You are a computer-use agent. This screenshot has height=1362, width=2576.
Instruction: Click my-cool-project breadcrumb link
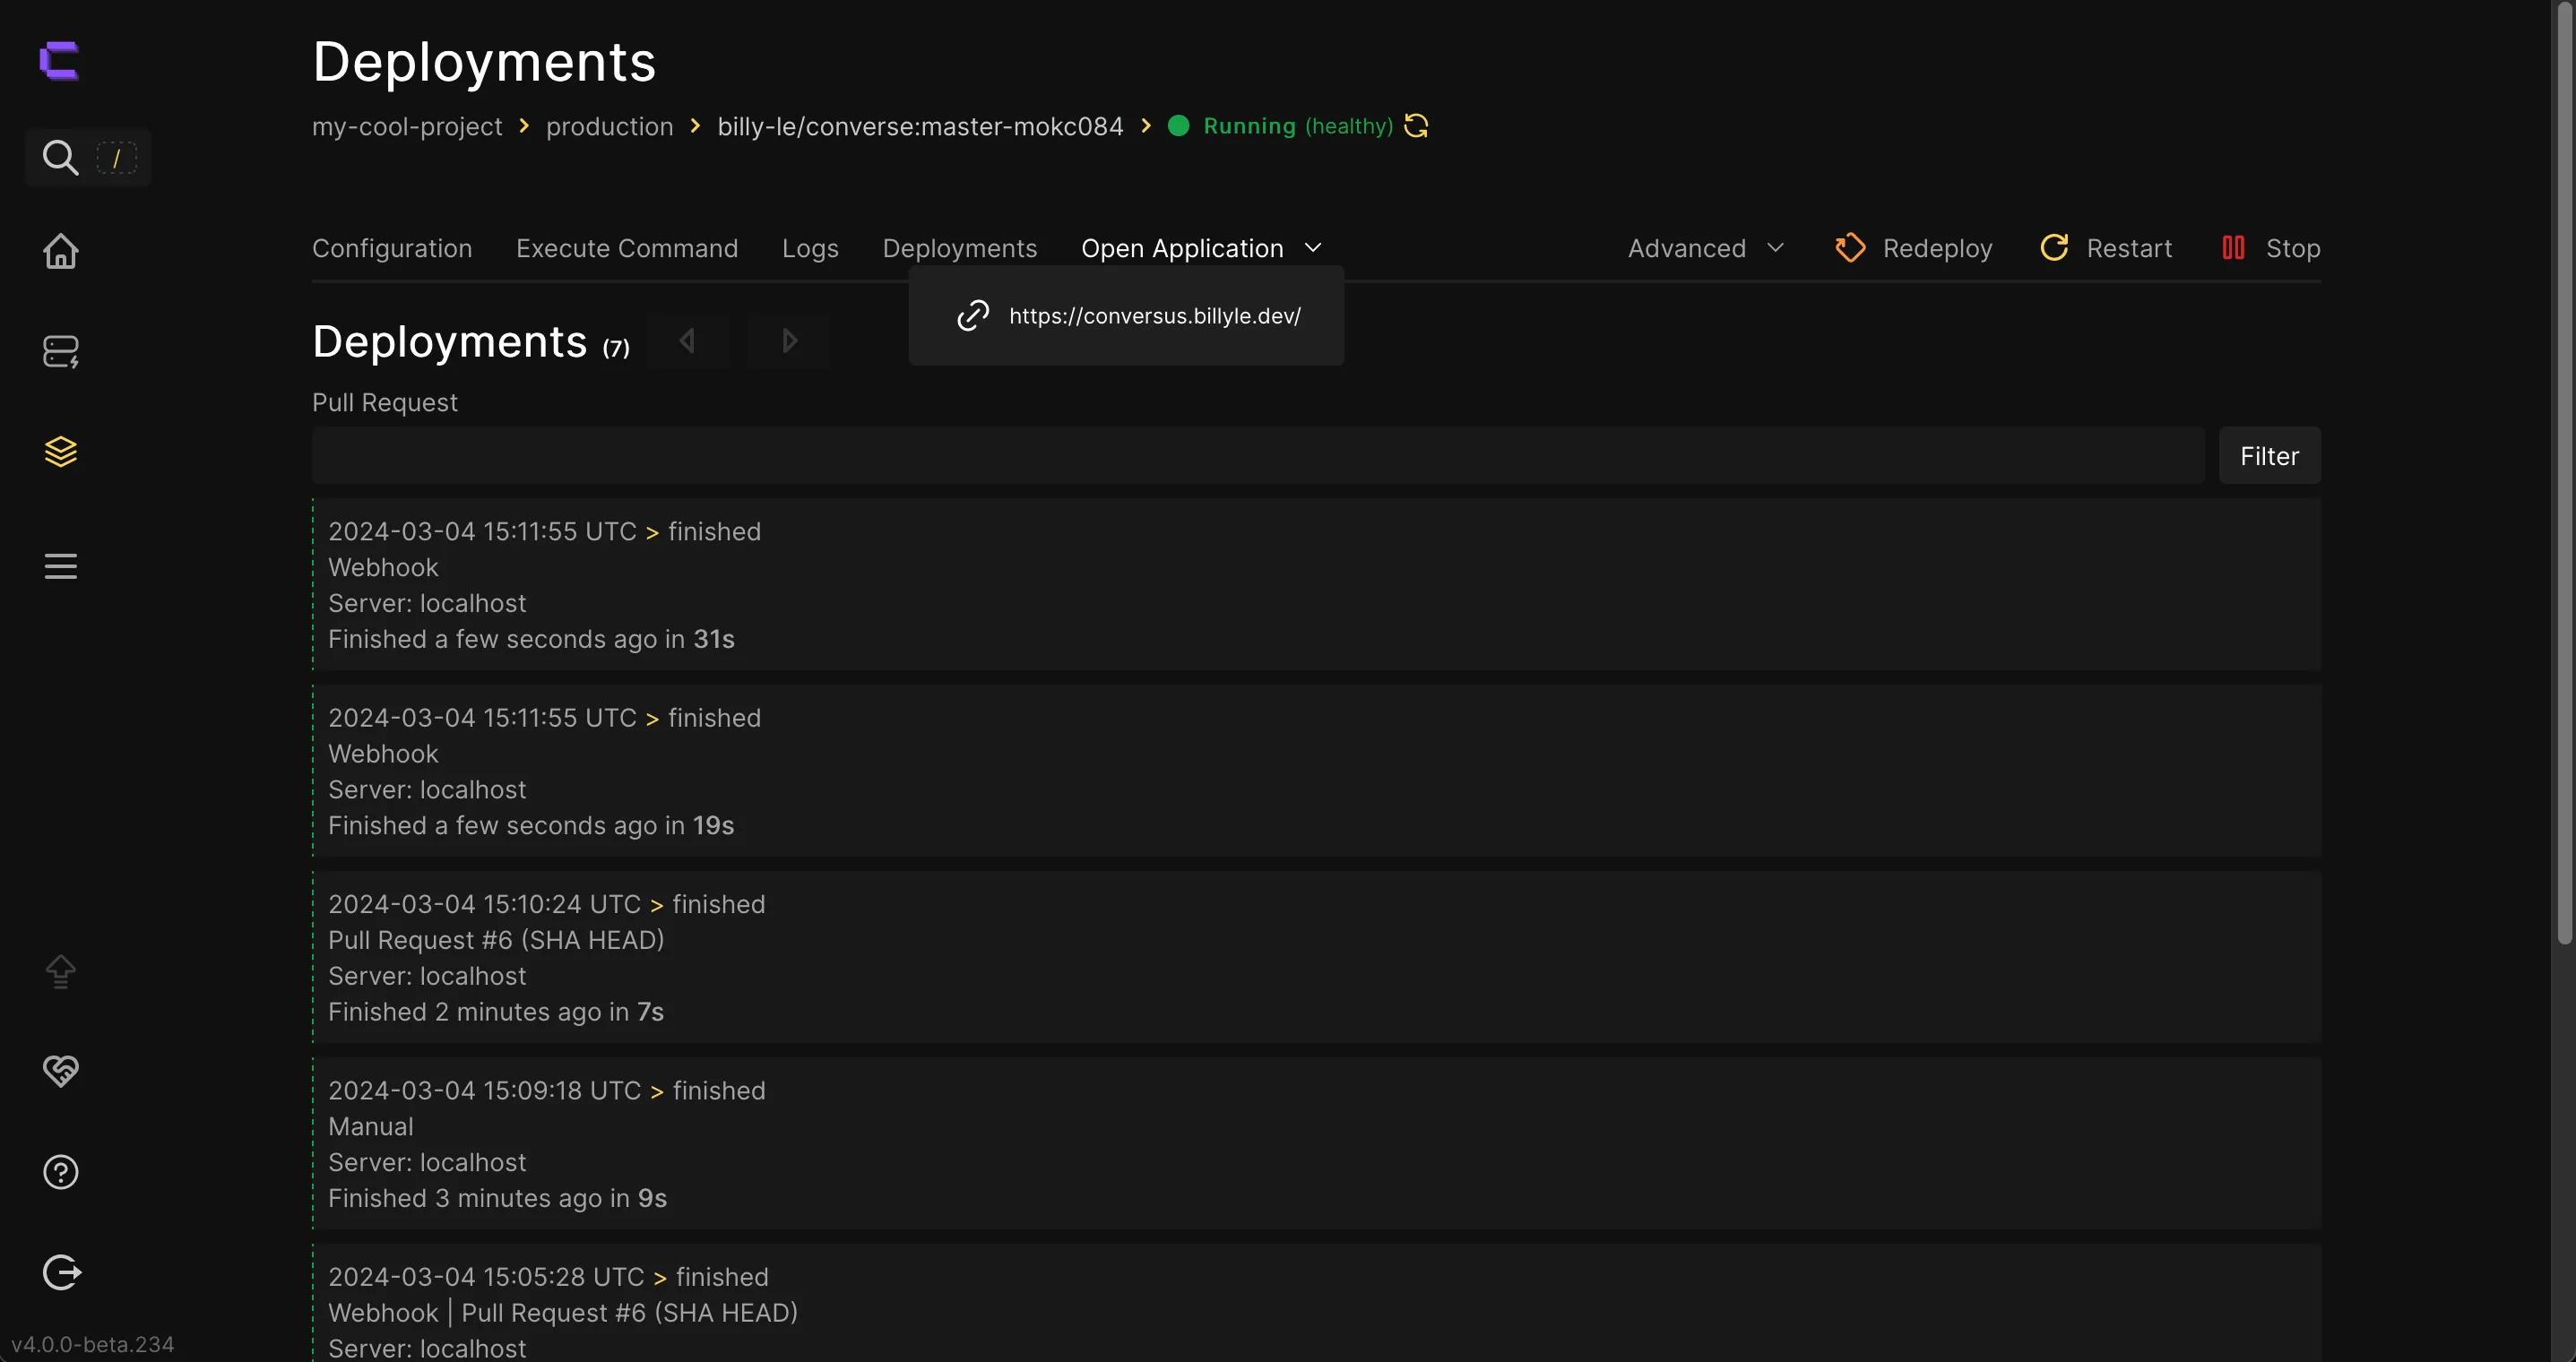[407, 126]
